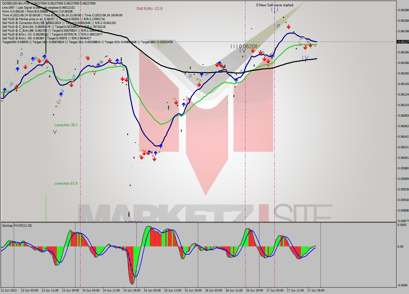
Task: Click the '14 Jun 11:00' time label
Action: coord(112,290)
